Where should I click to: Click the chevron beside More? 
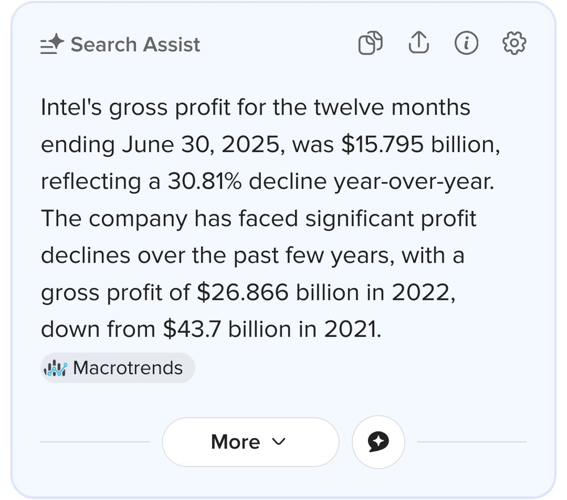point(278,442)
